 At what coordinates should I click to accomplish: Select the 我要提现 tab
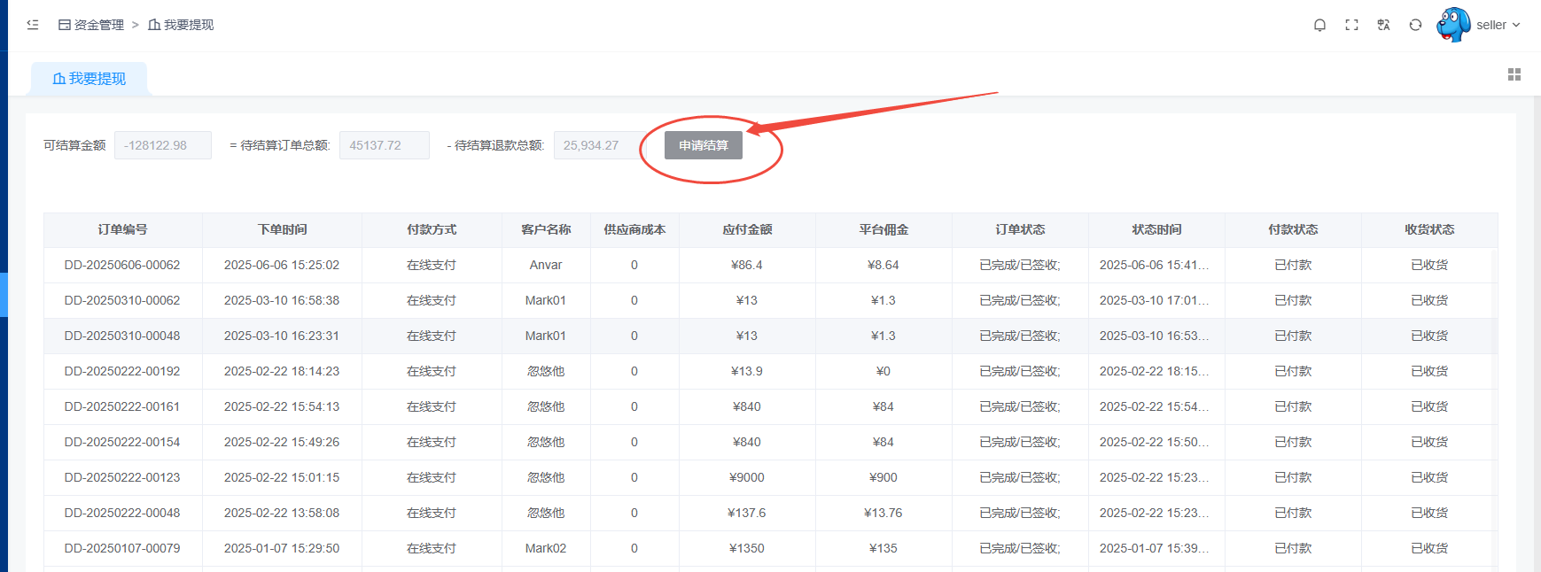90,79
